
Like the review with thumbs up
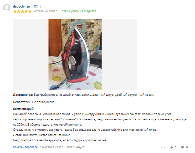pyautogui.click(x=171, y=147)
